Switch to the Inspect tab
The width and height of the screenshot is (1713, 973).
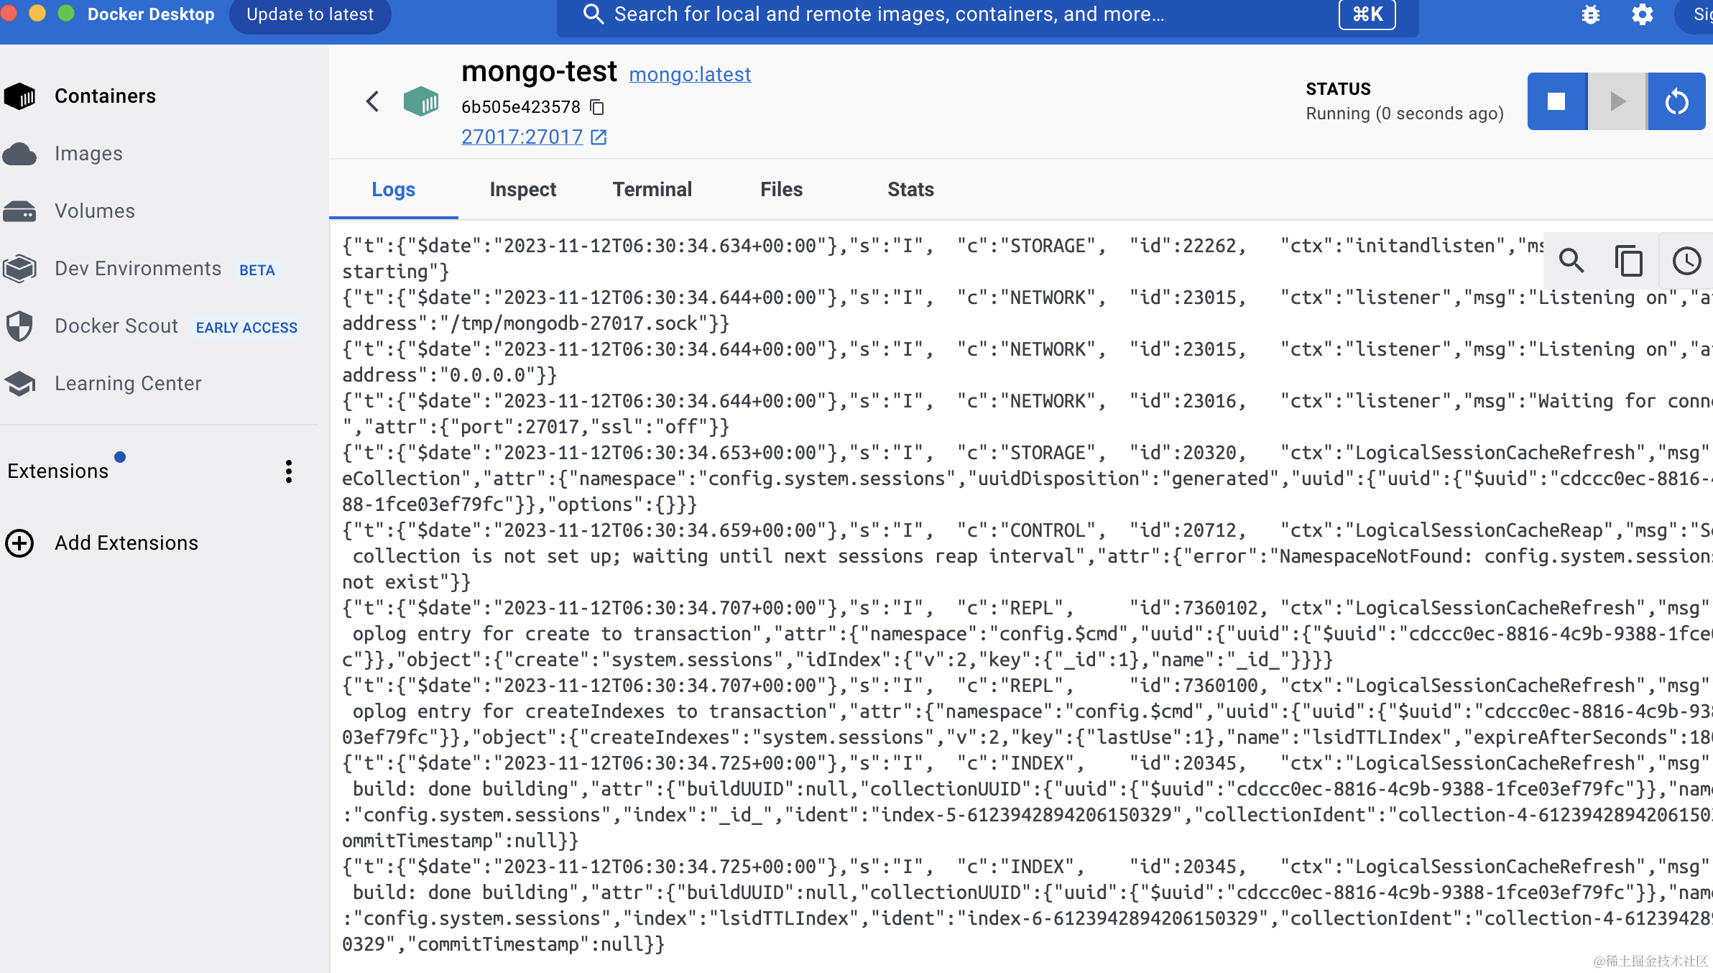coord(522,190)
